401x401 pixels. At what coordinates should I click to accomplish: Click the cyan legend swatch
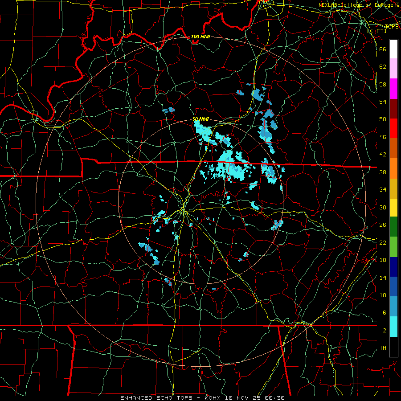[x=393, y=327]
